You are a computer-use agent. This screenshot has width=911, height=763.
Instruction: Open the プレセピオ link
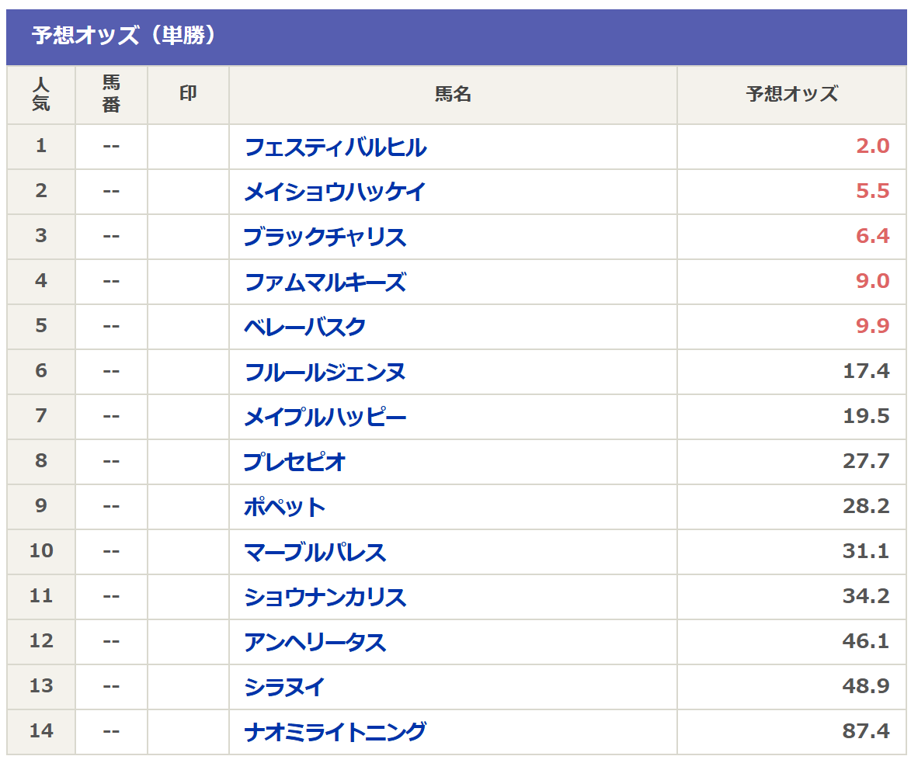click(x=294, y=462)
